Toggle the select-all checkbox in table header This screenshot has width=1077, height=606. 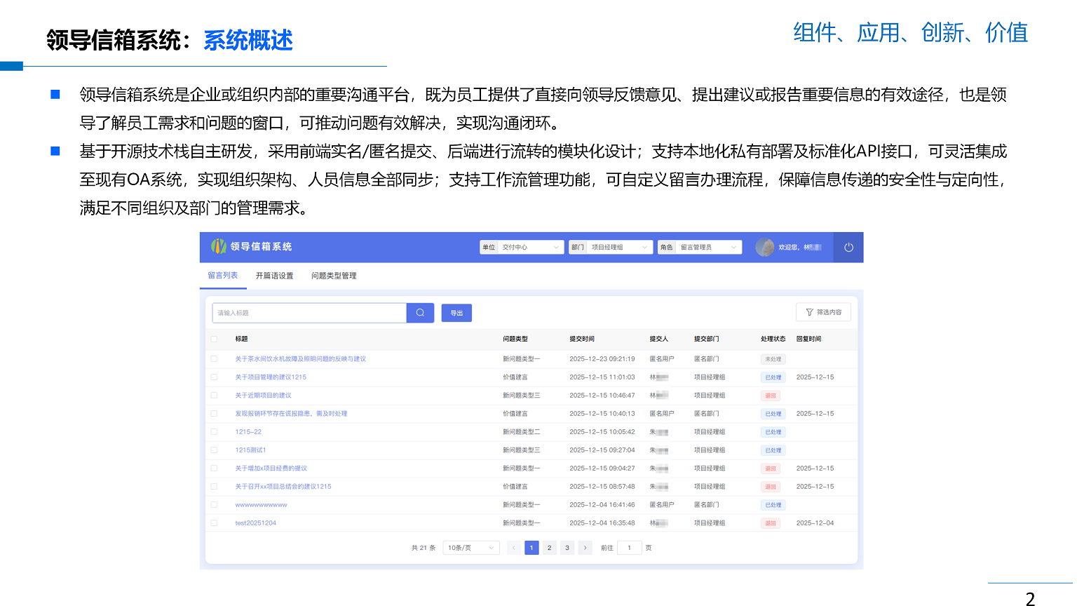[214, 338]
